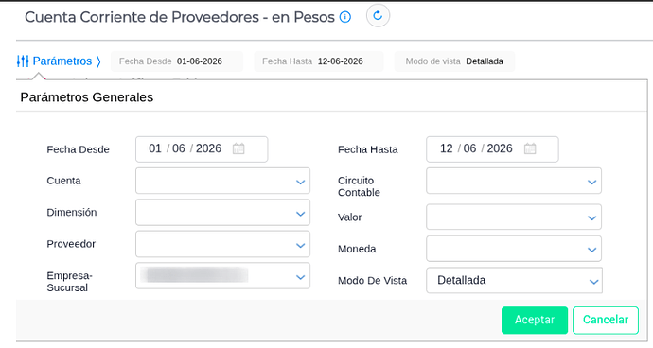Click the Modo De Vista label

tap(372, 281)
